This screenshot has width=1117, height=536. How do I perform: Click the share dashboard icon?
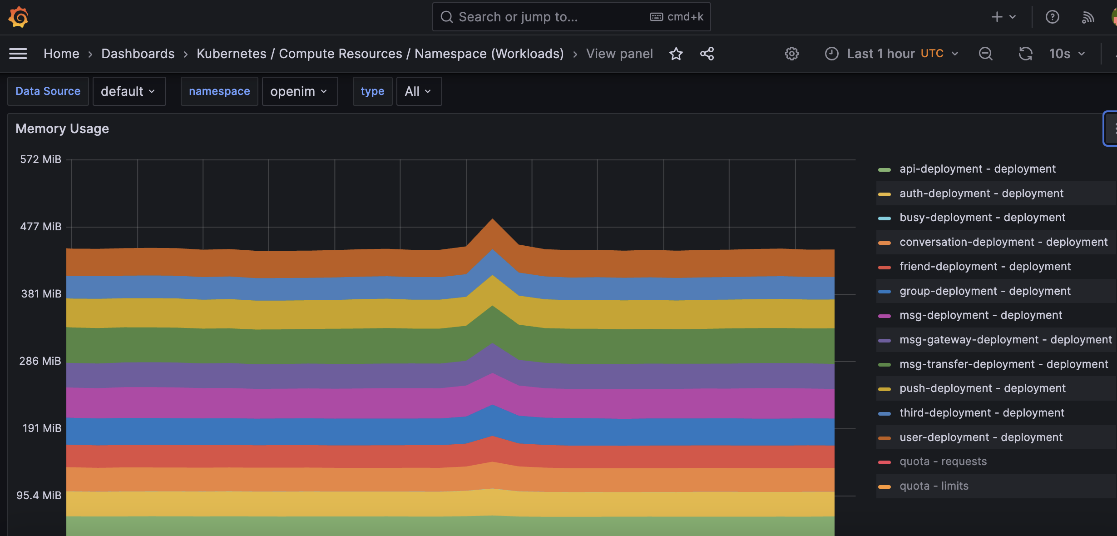(707, 54)
